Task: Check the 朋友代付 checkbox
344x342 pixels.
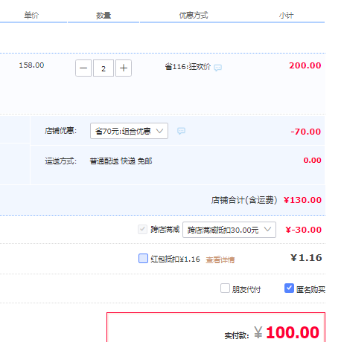Action: pos(225,288)
